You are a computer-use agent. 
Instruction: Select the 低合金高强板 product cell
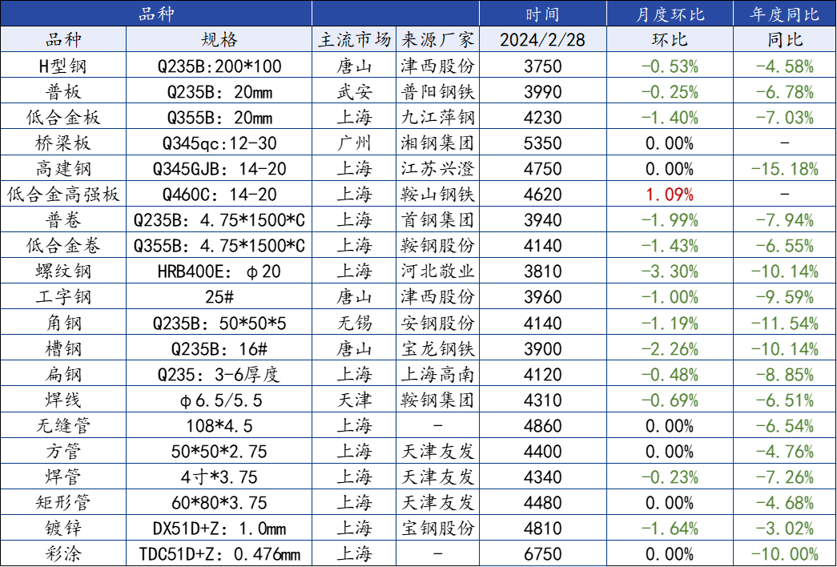point(63,194)
